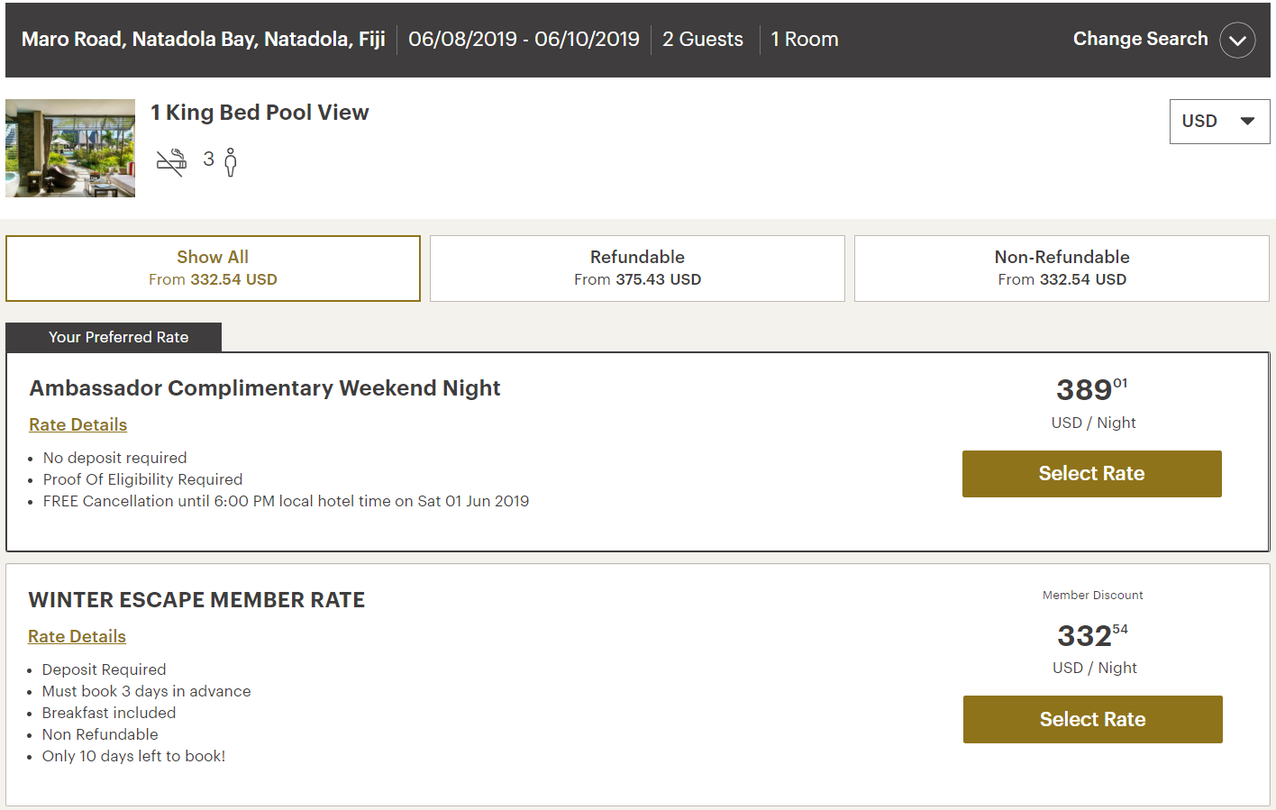Select Rate for Ambassador Complimentary Weekend Night
The width and height of the screenshot is (1276, 810).
1091,474
